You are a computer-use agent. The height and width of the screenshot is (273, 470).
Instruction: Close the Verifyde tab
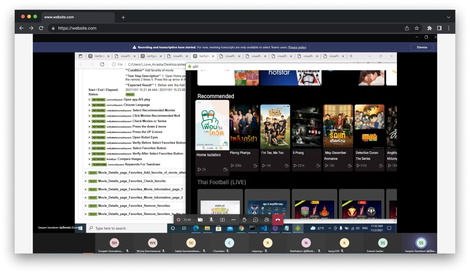(x=213, y=56)
